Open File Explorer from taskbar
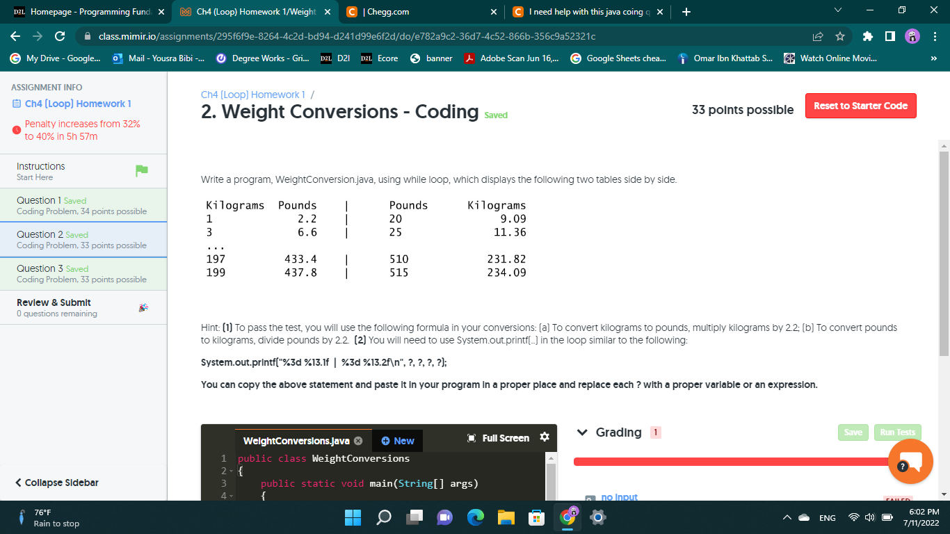The image size is (950, 534). 506,517
